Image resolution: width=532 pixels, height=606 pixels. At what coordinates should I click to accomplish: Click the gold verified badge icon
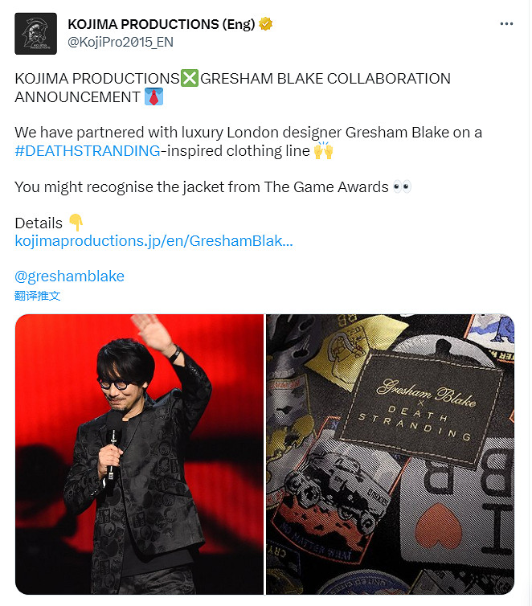(266, 24)
